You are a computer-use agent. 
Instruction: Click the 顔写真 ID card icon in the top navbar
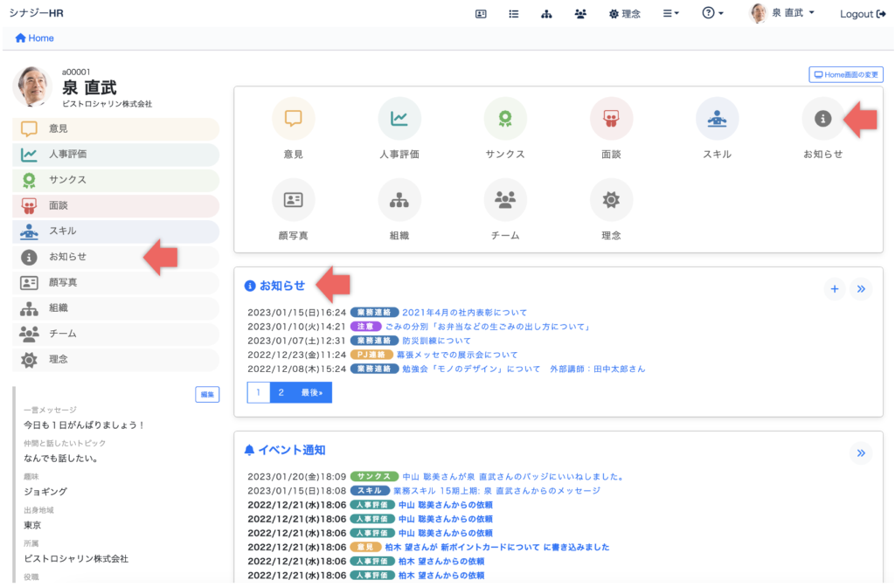481,14
